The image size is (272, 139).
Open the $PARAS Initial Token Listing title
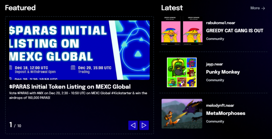(70, 86)
